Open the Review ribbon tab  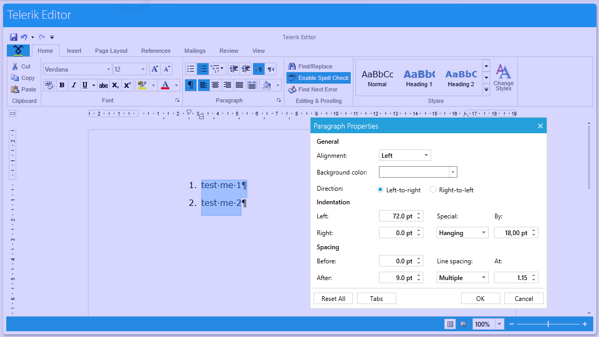(229, 51)
